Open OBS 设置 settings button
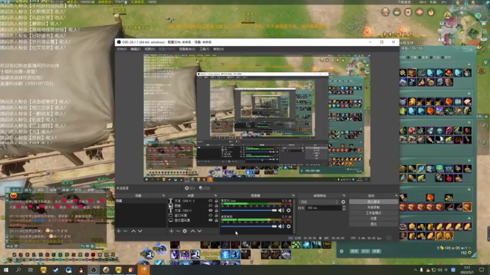Image resolution: width=490 pixels, height=275 pixels. [x=374, y=219]
